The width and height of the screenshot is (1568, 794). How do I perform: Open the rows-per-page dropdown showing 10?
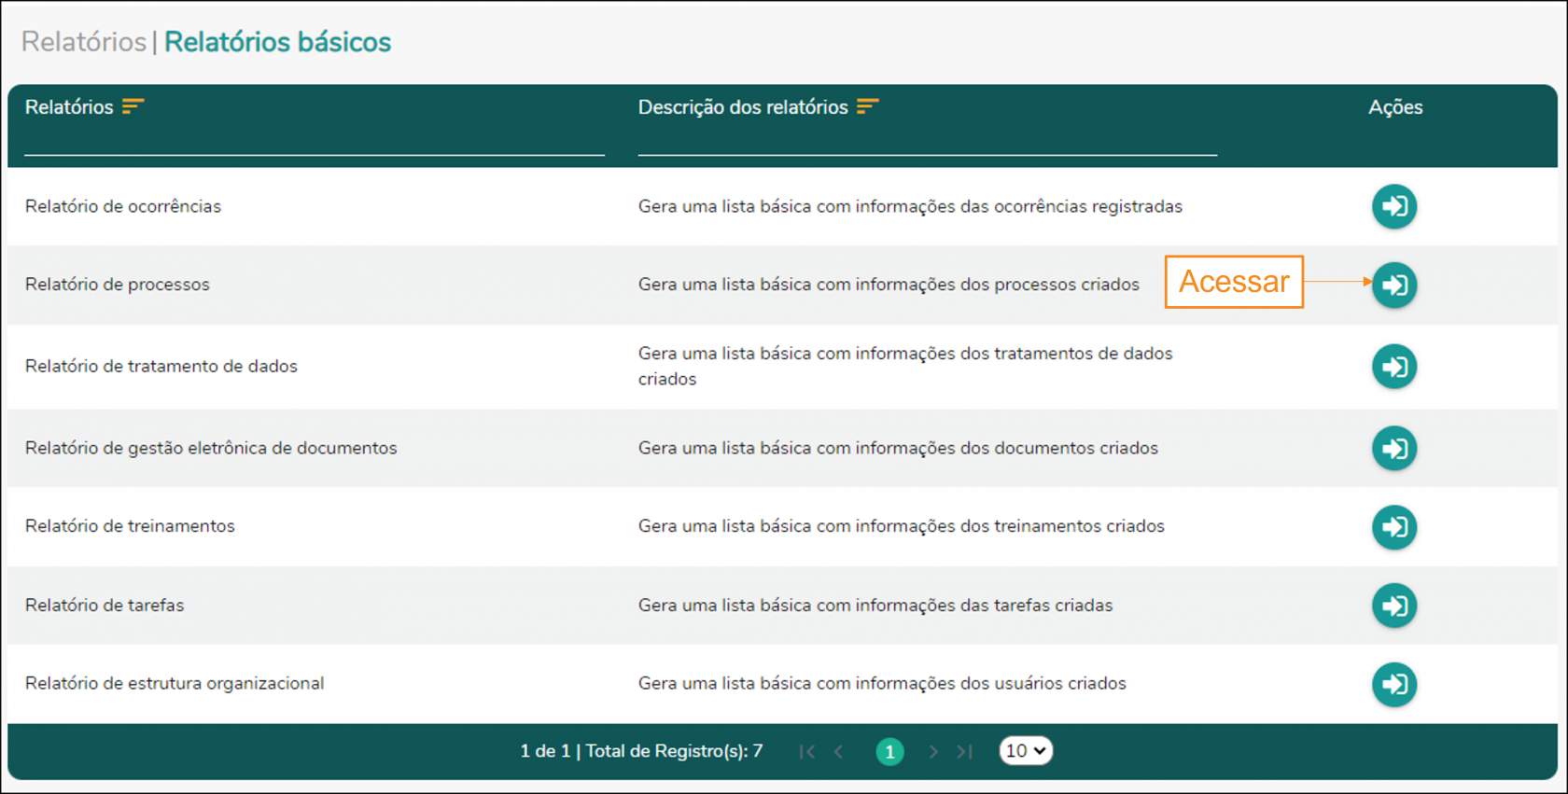click(x=1026, y=750)
